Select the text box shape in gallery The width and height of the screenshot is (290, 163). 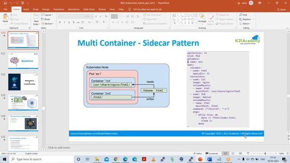coord(174,16)
